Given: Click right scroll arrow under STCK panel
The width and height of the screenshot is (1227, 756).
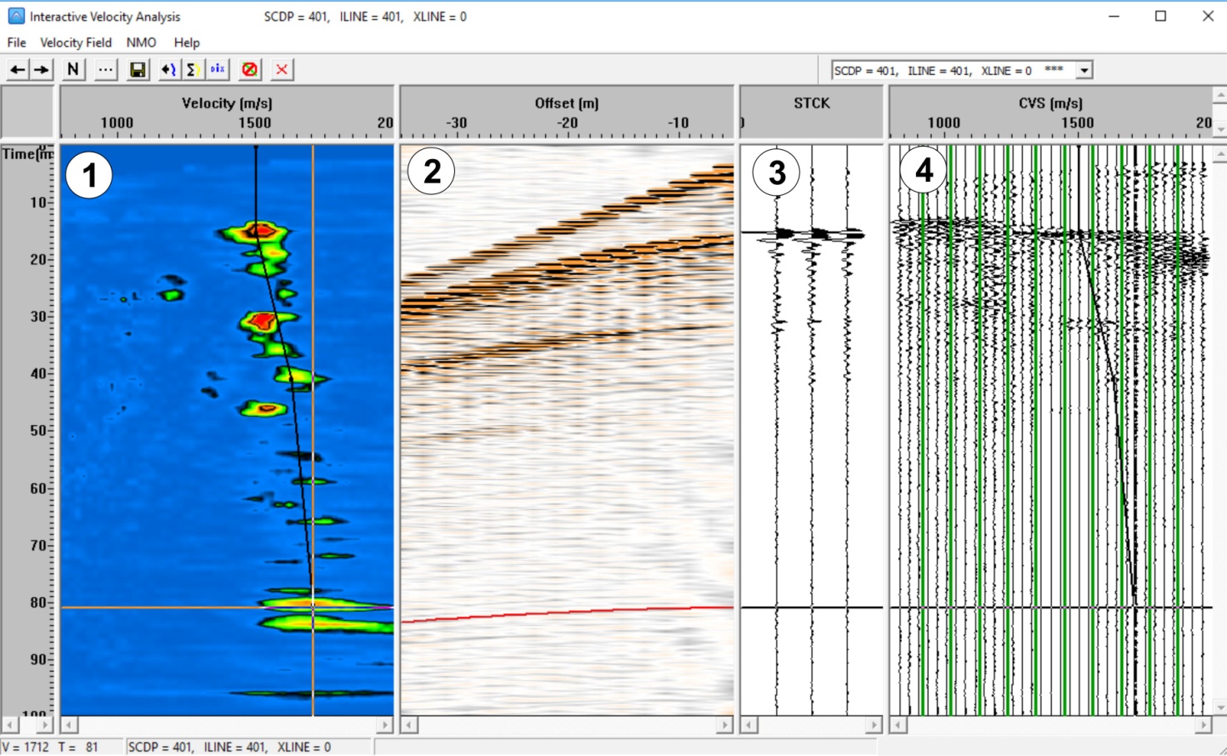Looking at the screenshot, I should point(874,725).
